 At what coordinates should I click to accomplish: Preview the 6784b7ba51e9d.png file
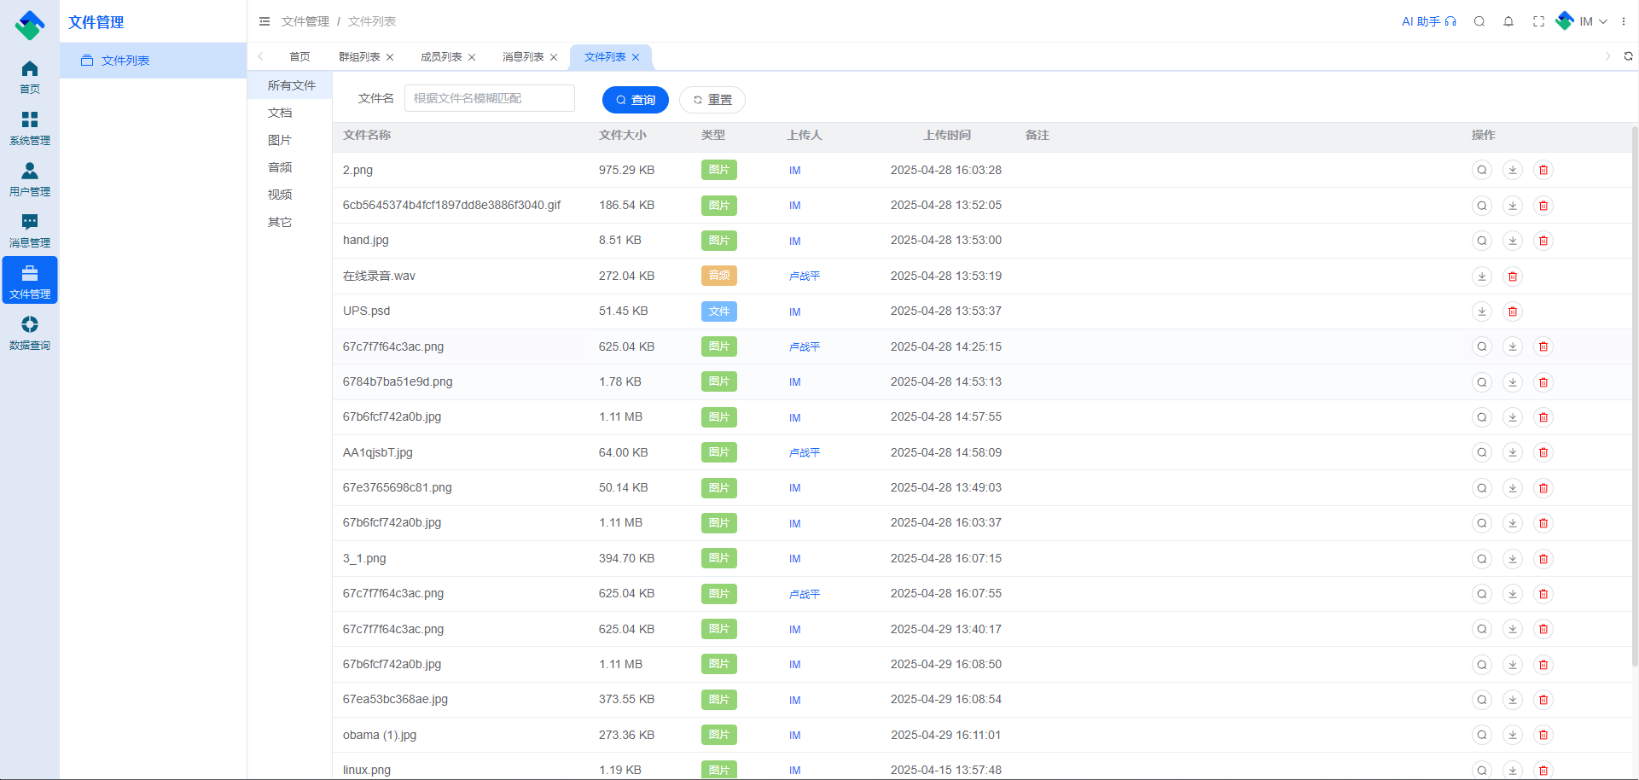(1482, 382)
